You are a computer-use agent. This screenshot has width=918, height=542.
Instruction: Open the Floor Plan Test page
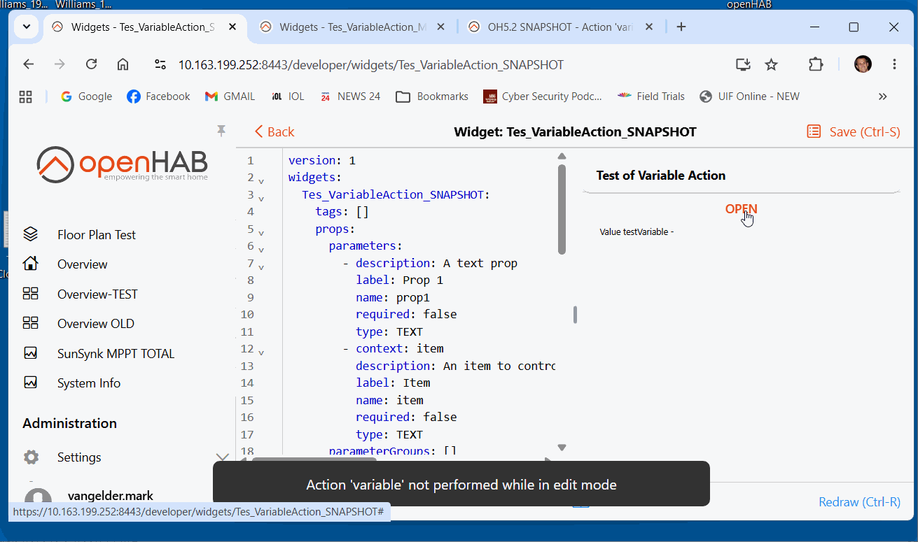tap(97, 235)
